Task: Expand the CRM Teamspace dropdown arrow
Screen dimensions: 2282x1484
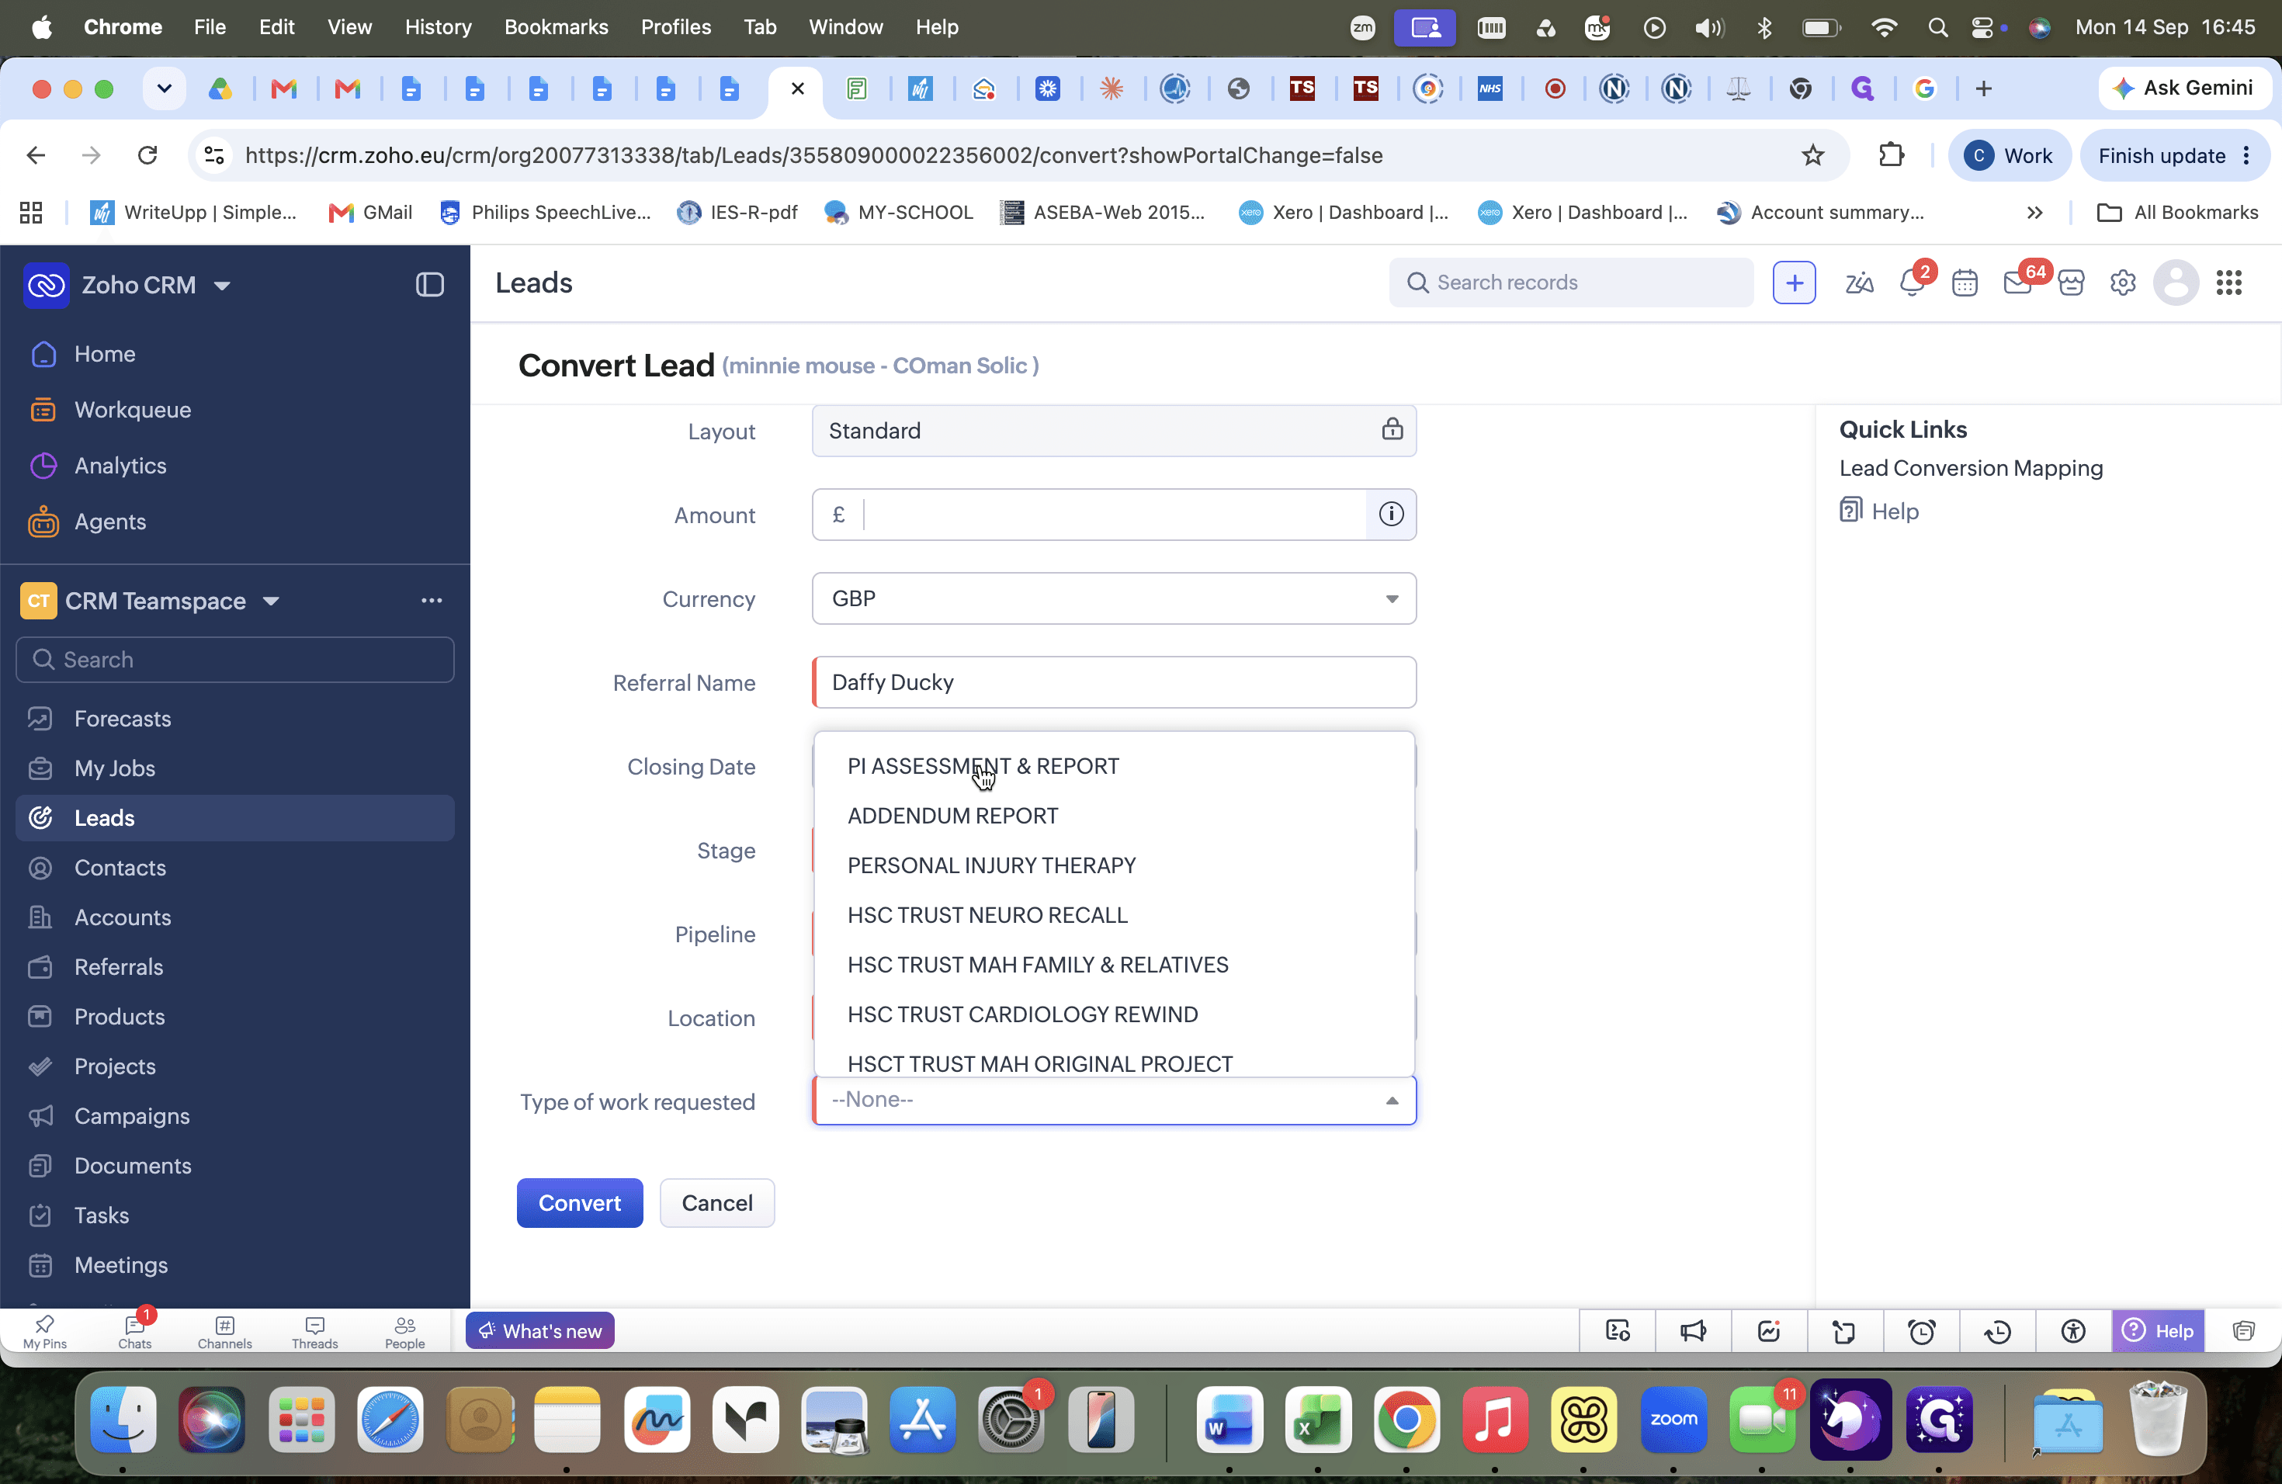Action: [x=272, y=601]
